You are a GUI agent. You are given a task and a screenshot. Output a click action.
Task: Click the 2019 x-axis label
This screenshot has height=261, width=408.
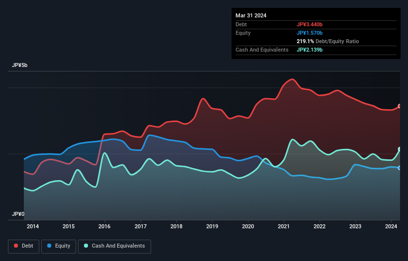(212, 226)
